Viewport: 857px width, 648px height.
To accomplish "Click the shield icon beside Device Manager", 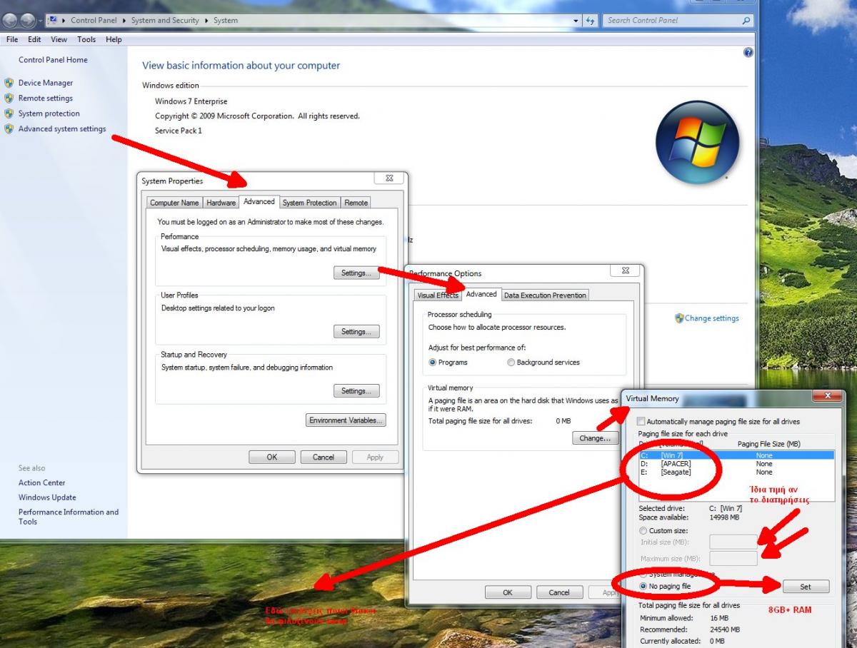I will click(x=9, y=83).
